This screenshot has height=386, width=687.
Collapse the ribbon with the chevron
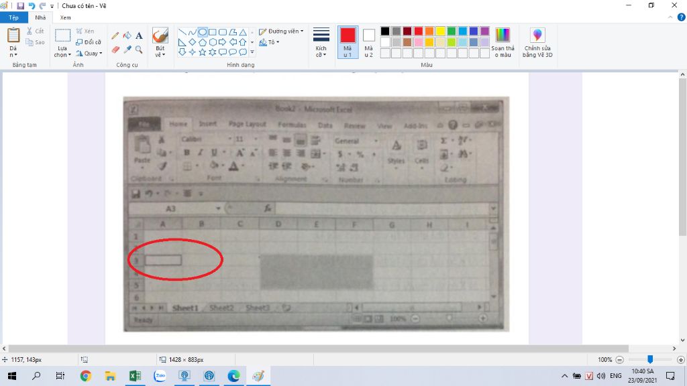click(670, 17)
